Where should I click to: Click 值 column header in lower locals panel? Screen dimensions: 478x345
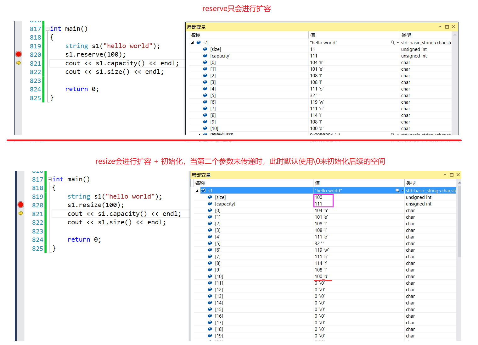pos(359,183)
